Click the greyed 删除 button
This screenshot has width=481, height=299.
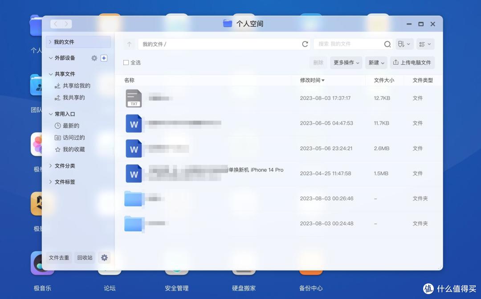(318, 63)
